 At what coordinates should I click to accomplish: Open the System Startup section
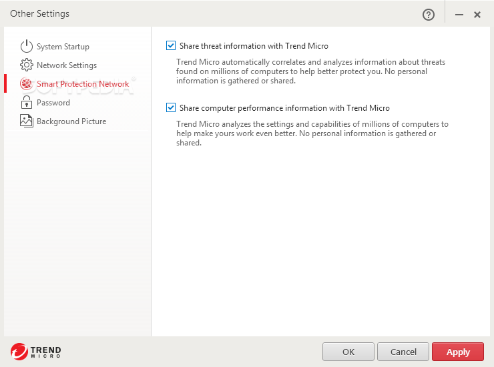tap(63, 47)
